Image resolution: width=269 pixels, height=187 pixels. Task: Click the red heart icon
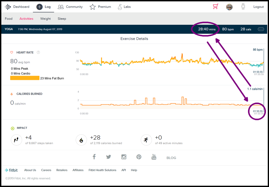click(x=12, y=52)
